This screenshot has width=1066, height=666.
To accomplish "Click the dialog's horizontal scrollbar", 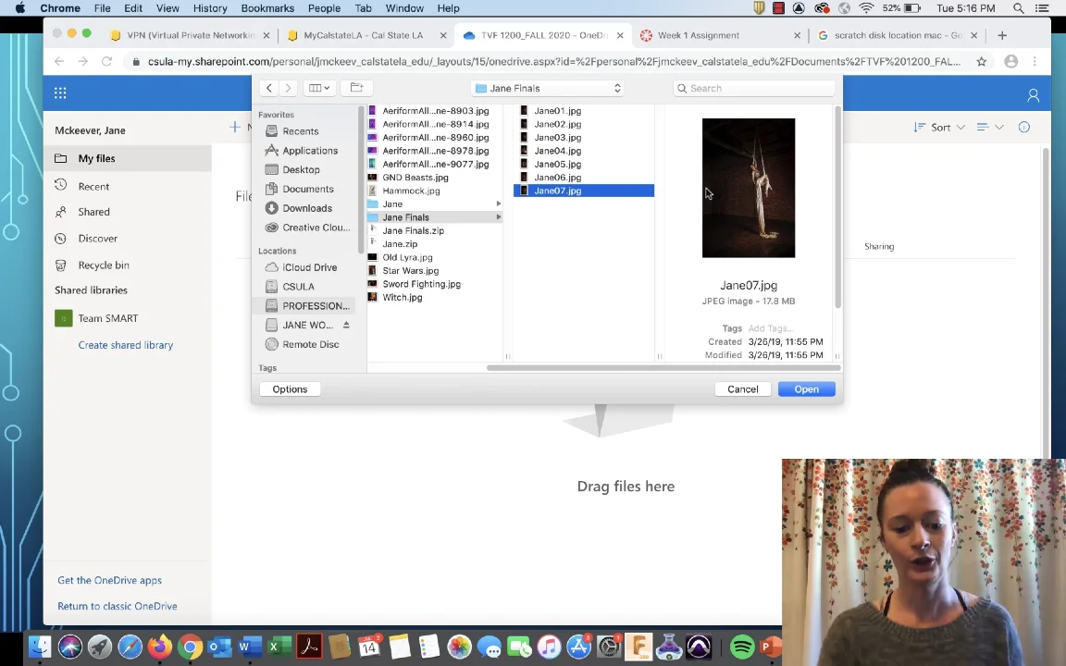I will coord(663,367).
